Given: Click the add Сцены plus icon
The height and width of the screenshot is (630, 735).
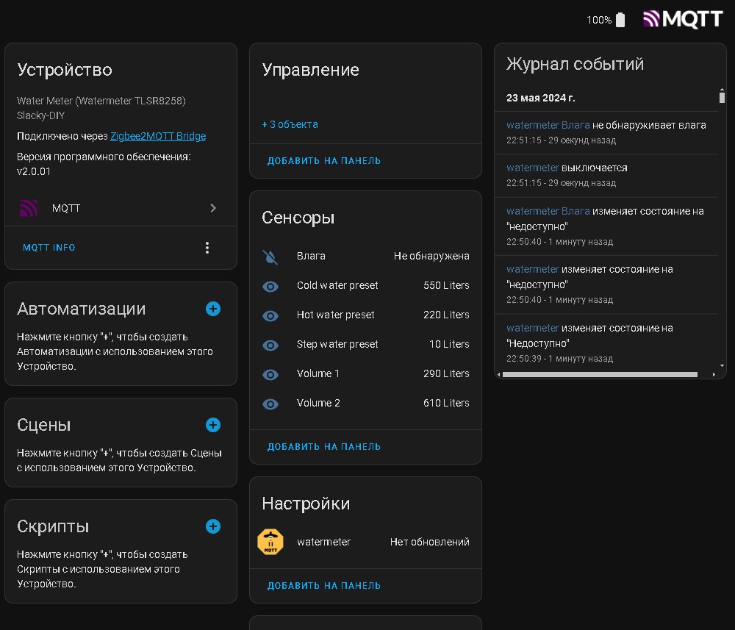Looking at the screenshot, I should point(213,425).
